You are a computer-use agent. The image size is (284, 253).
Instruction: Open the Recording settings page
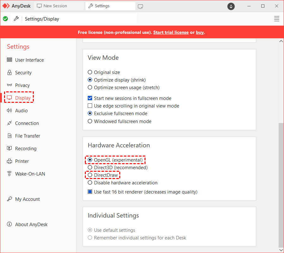click(26, 149)
